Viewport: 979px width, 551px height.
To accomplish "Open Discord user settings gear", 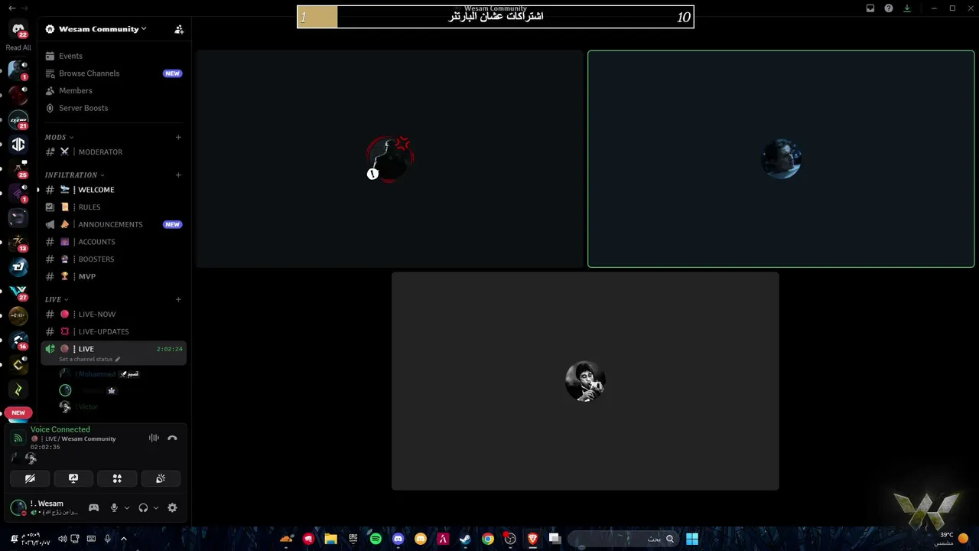I will [172, 507].
